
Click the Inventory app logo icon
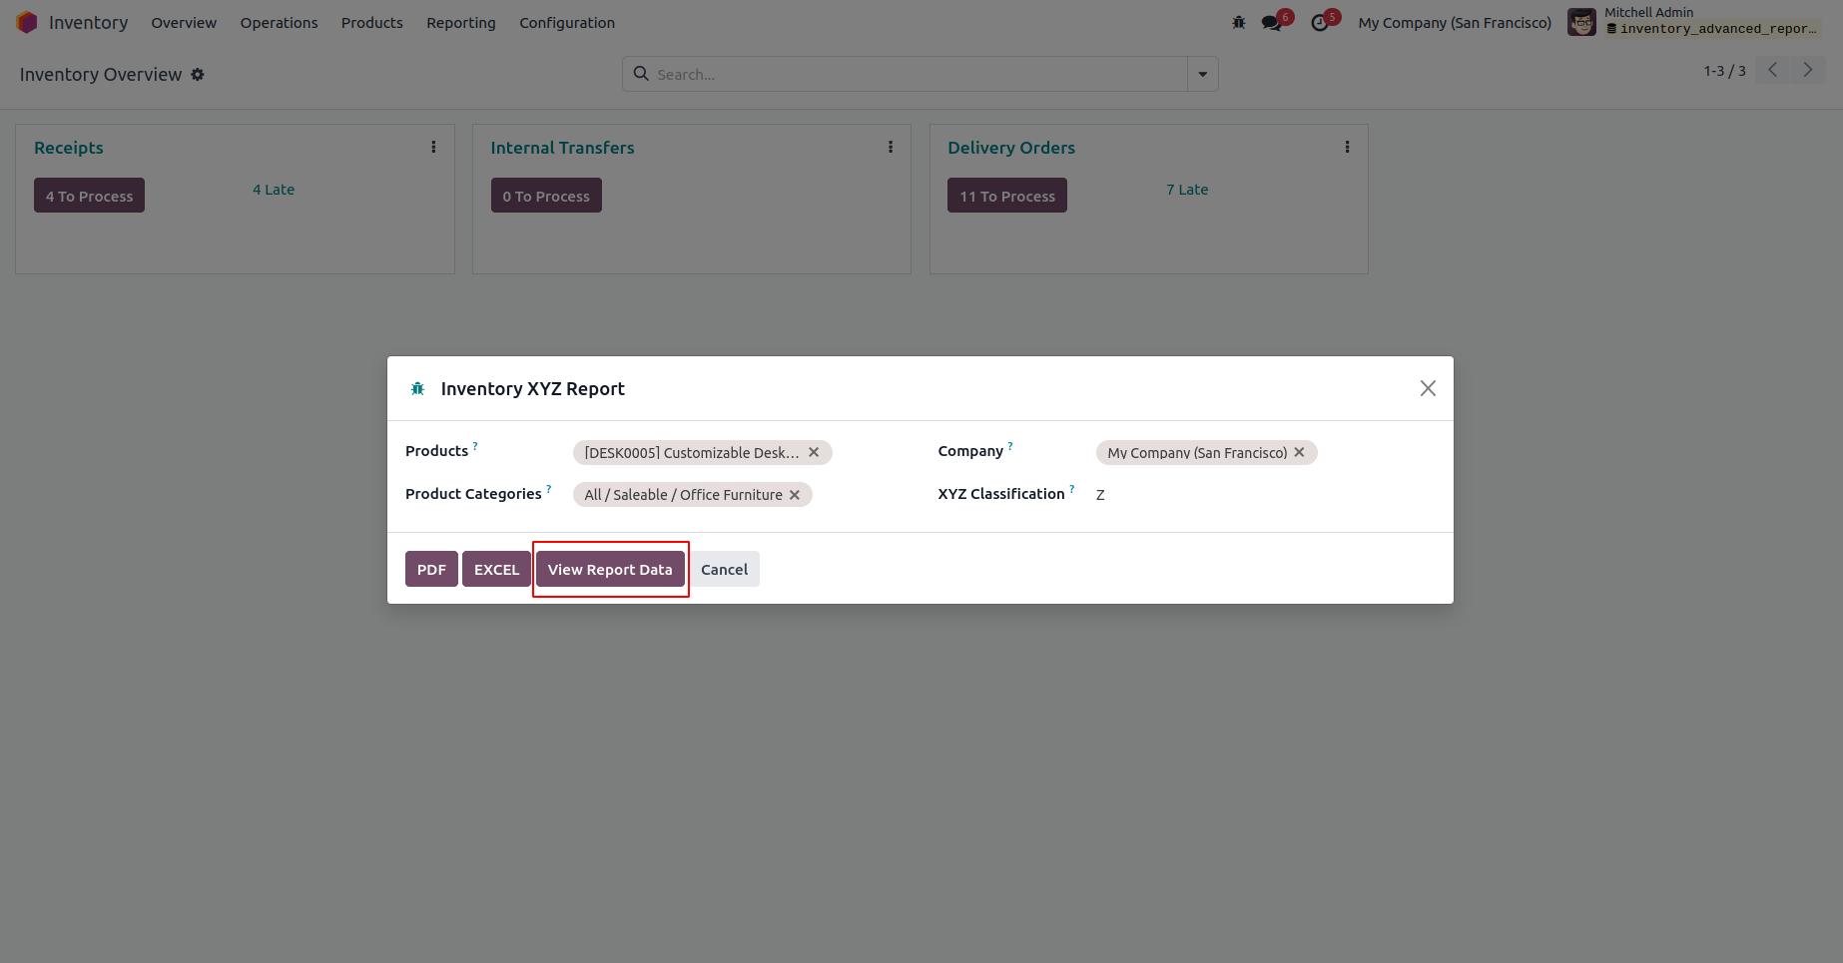point(27,23)
